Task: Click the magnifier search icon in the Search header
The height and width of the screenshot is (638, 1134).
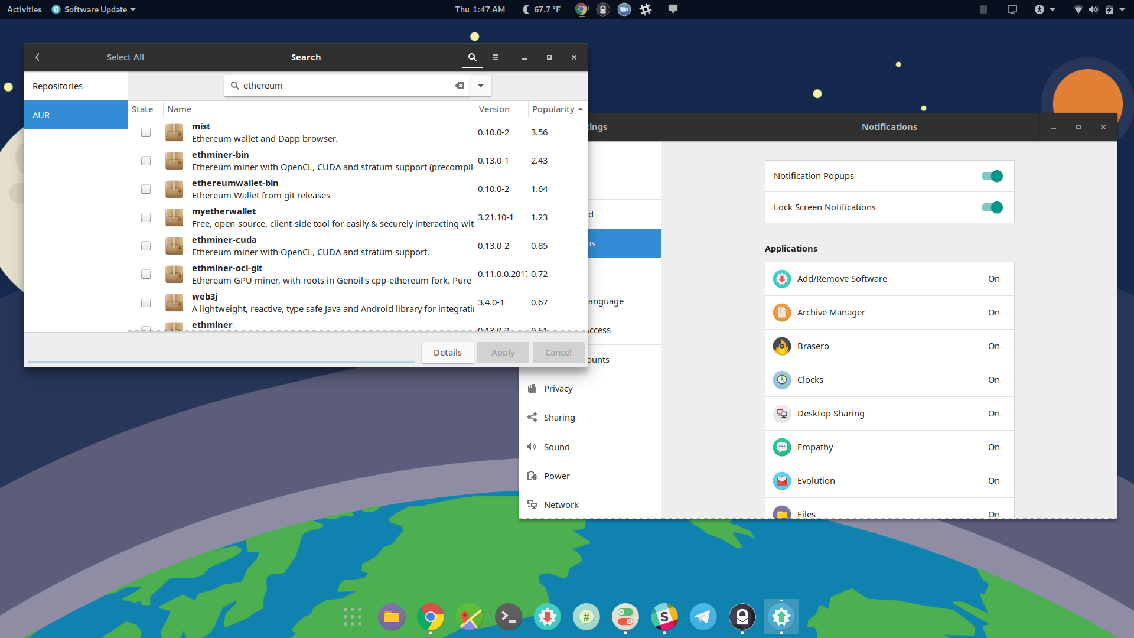Action: pyautogui.click(x=472, y=57)
